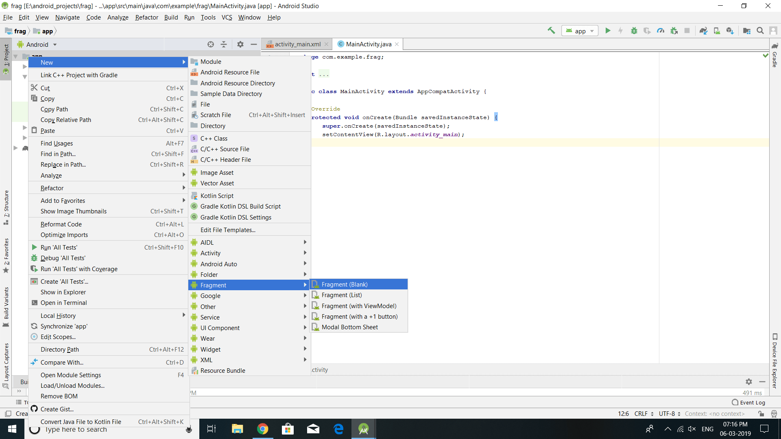Choose Edit File Templates...

pos(249,230)
